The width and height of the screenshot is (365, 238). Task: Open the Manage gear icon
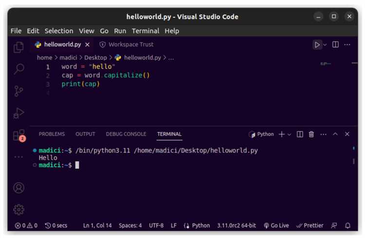click(x=18, y=210)
